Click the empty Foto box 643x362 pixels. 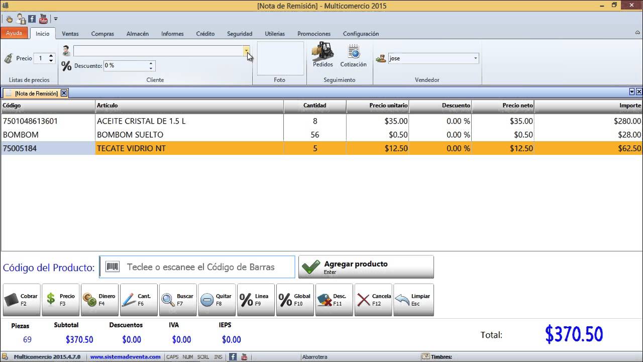coord(280,58)
